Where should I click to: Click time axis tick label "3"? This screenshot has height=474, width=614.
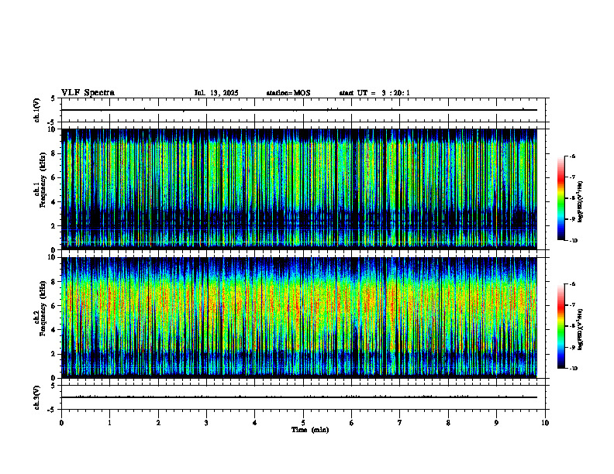tap(206, 423)
